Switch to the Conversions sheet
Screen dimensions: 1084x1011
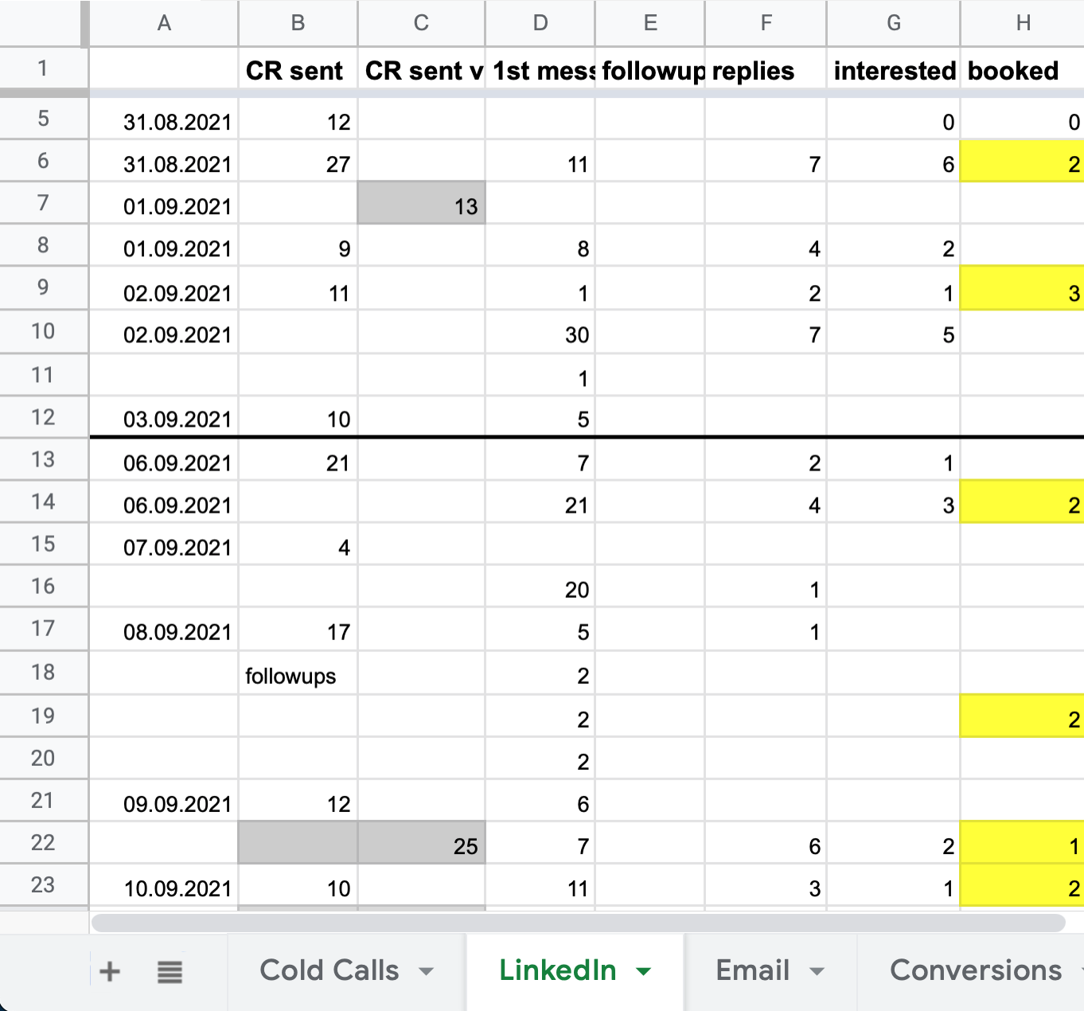[975, 971]
